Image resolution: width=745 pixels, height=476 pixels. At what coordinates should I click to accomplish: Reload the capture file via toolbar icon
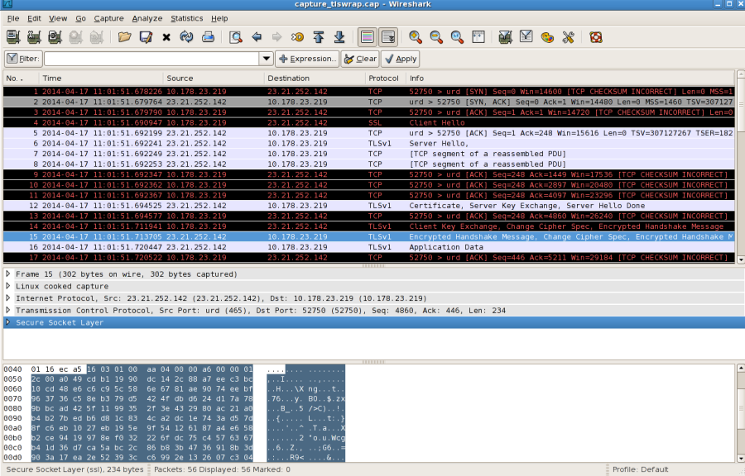(x=186, y=36)
